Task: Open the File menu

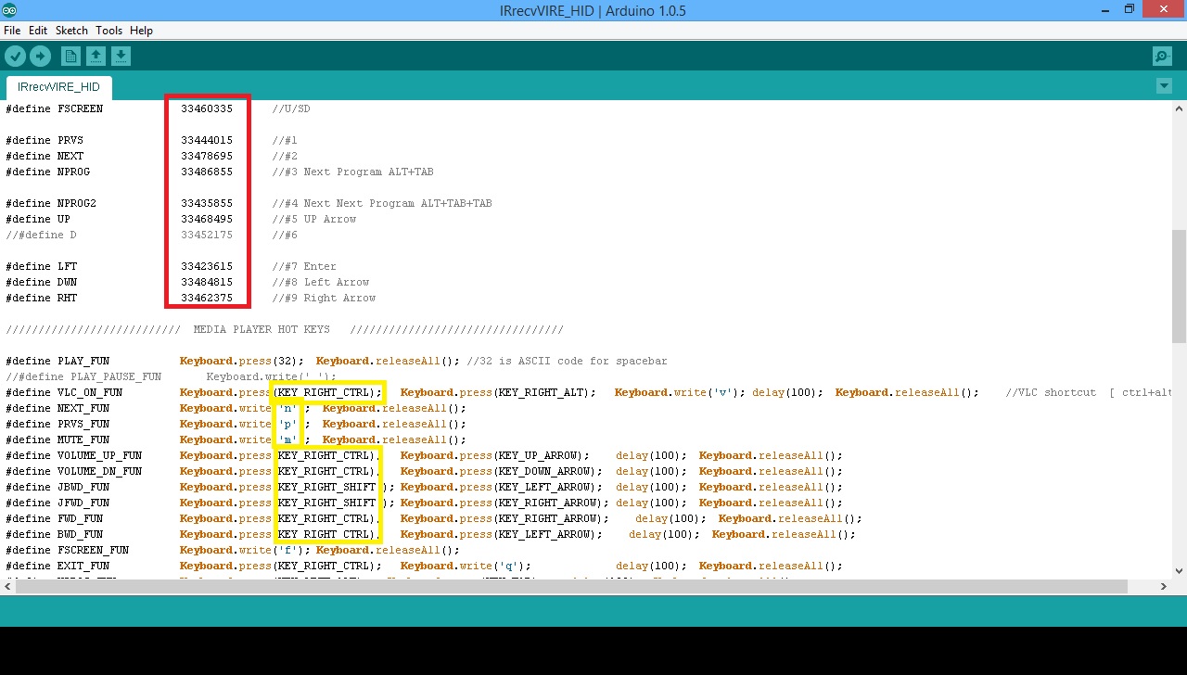Action: tap(12, 30)
